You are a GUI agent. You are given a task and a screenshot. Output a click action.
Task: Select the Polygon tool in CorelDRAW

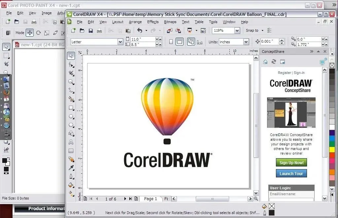71,125
